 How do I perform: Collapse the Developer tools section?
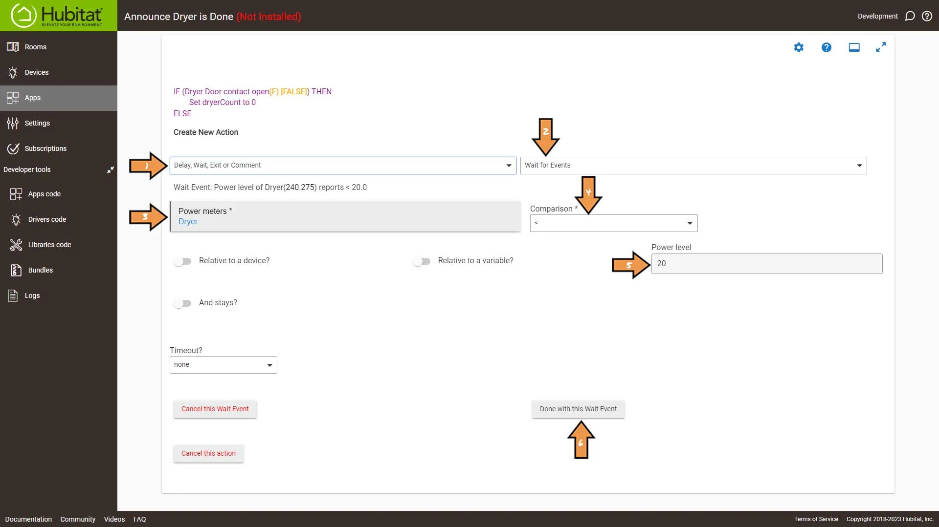click(111, 169)
